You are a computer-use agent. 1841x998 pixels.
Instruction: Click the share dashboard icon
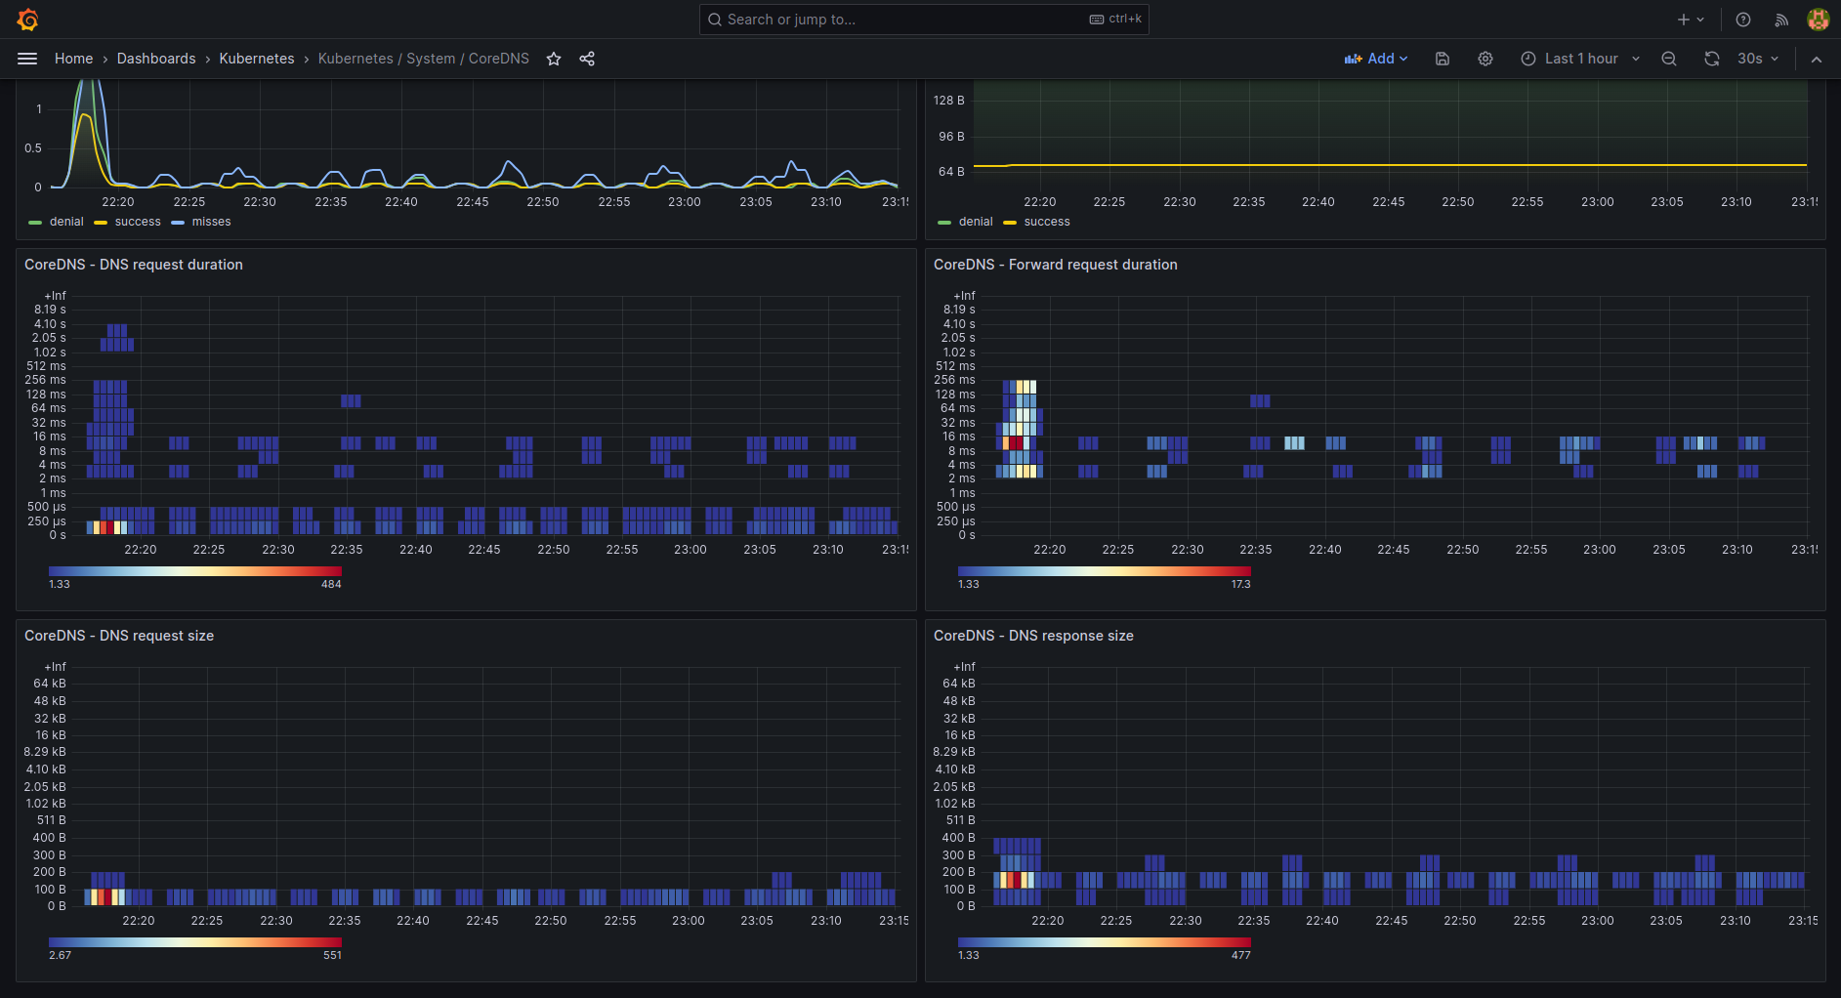tap(587, 59)
